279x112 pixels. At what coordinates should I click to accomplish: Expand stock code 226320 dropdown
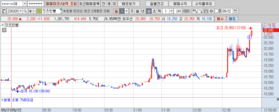[20, 11]
